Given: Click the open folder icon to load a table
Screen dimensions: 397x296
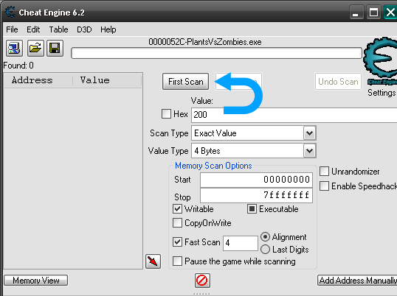Looking at the screenshot, I should [35, 48].
